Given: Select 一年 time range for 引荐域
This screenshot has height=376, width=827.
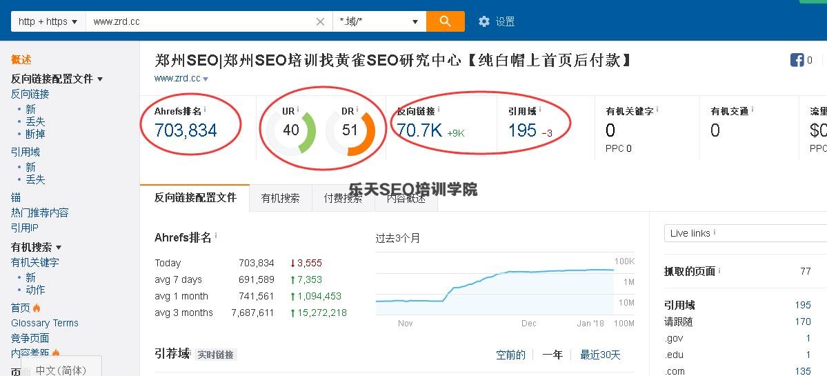Looking at the screenshot, I should [x=552, y=355].
